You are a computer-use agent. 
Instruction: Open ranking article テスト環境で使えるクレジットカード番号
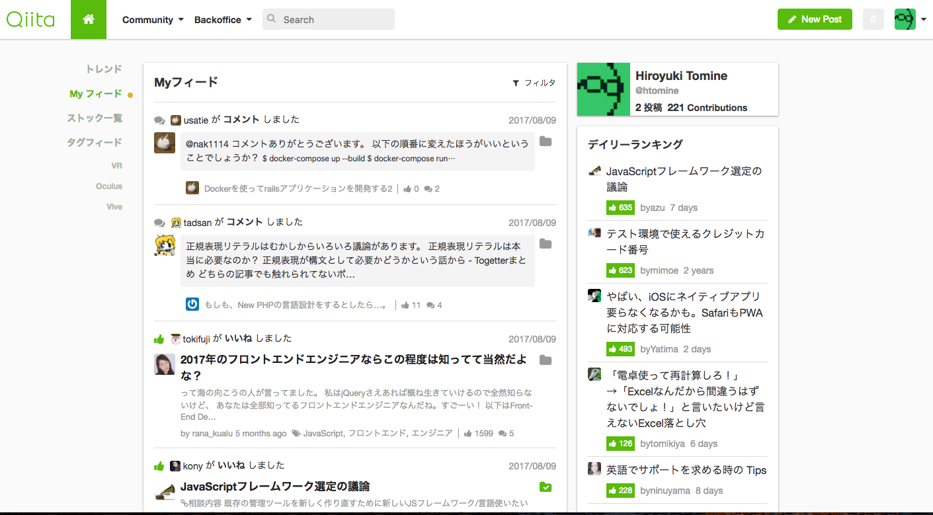(685, 242)
